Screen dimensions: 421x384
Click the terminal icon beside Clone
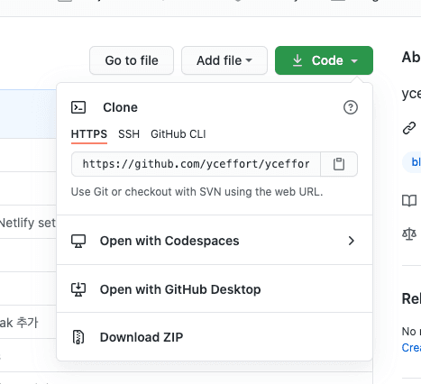(78, 107)
